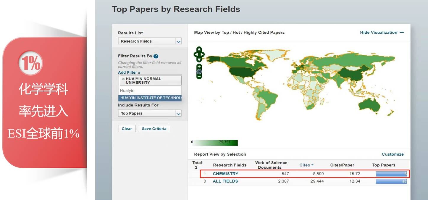Viewport: 428px width, 200px height.
Task: Pan the map down with arrow control
Action: pyautogui.click(x=199, y=59)
